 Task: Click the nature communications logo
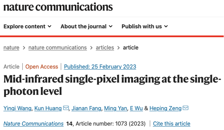tap(58, 7)
